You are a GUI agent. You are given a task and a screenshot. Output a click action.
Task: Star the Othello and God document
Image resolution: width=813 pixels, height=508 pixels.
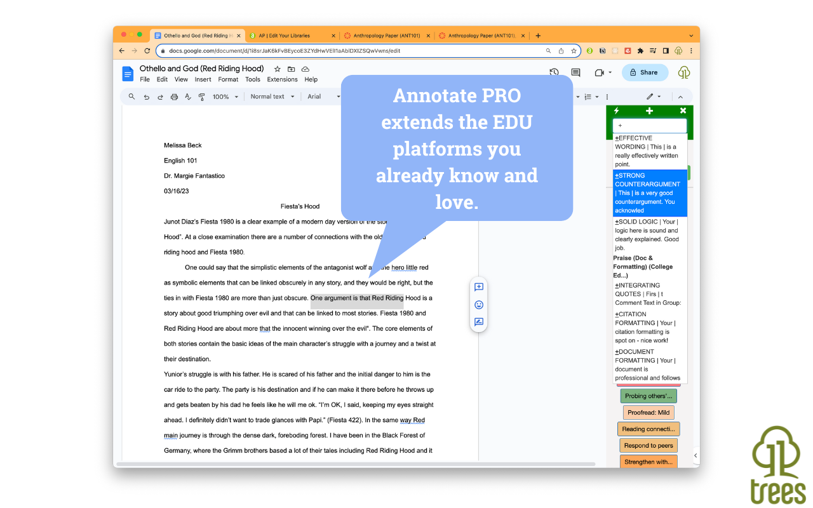277,69
